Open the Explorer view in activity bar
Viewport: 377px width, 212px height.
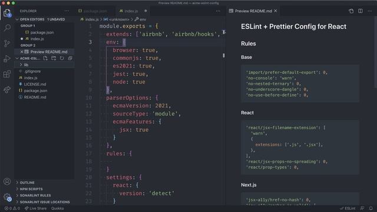pyautogui.click(x=7, y=13)
